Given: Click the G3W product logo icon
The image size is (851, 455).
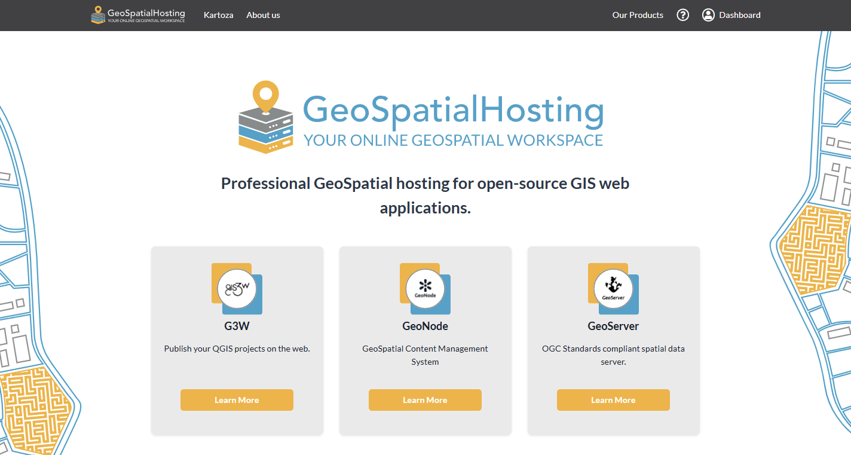Looking at the screenshot, I should point(237,289).
